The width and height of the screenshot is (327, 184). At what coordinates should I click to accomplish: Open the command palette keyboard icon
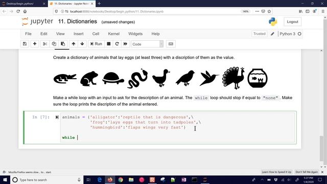click(171, 44)
